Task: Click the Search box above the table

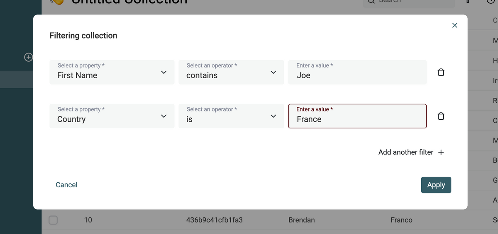Action: (x=409, y=2)
